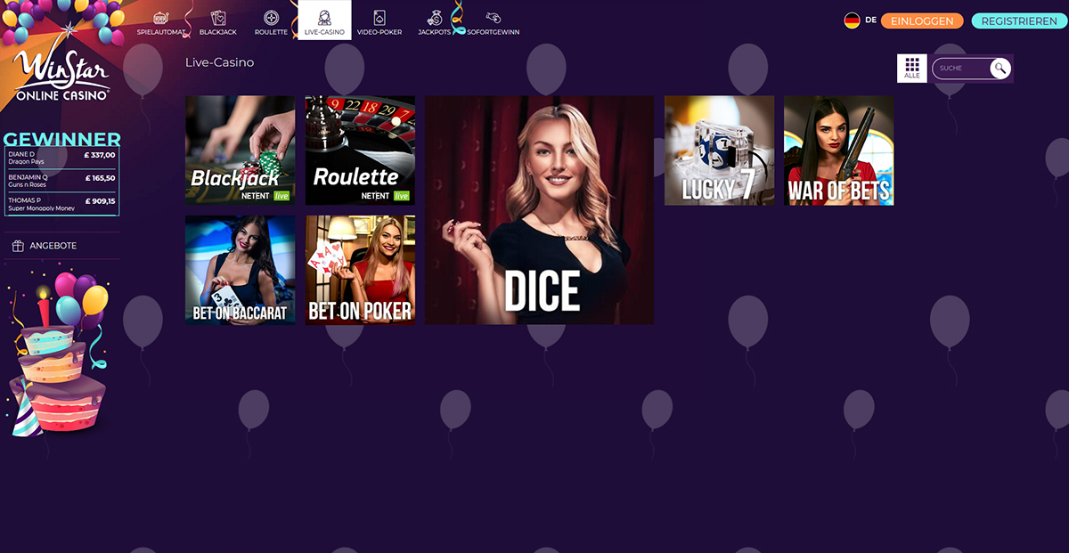Launch the War of Bets game

pos(838,150)
